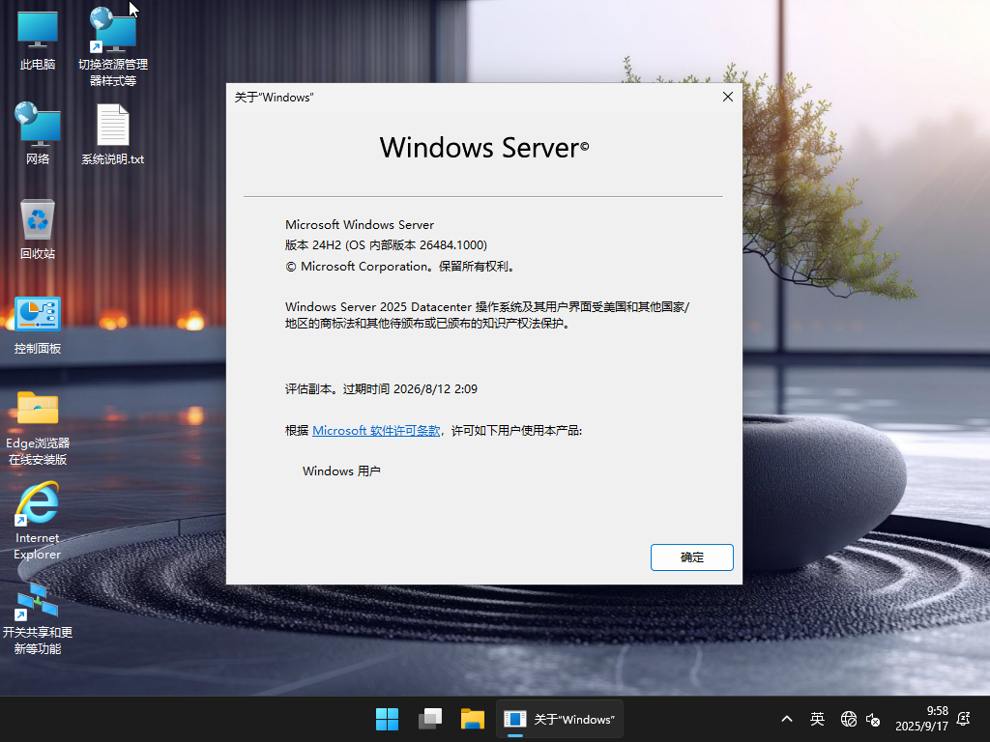Image resolution: width=990 pixels, height=742 pixels.
Task: Click the Windows 用户 licensee text
Action: click(x=341, y=471)
